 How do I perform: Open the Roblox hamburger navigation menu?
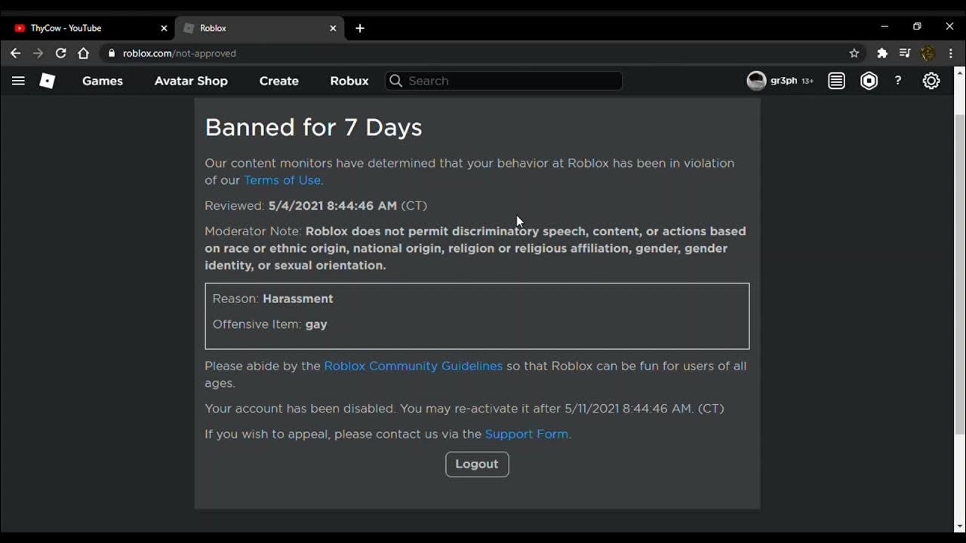pyautogui.click(x=18, y=81)
